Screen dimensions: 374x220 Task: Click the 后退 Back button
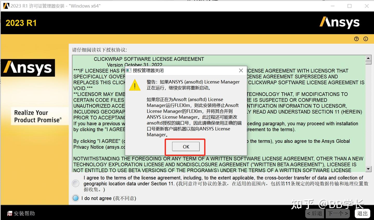click(314, 213)
